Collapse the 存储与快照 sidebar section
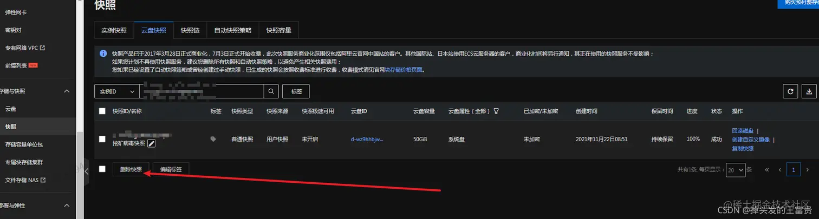819x219 pixels. [x=67, y=91]
